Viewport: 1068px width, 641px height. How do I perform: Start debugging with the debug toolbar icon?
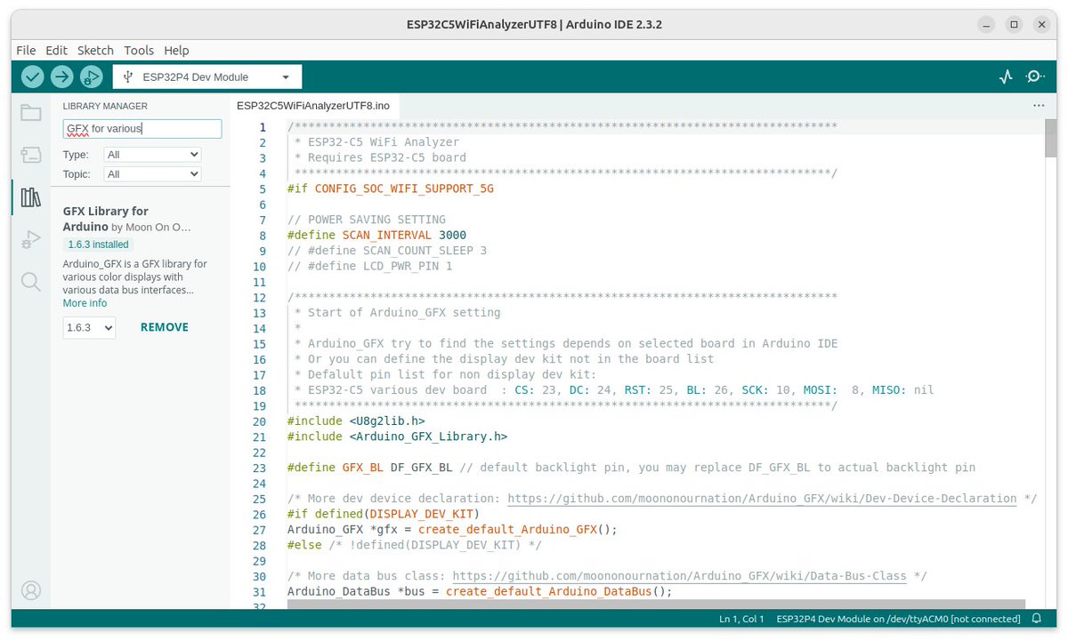[92, 76]
